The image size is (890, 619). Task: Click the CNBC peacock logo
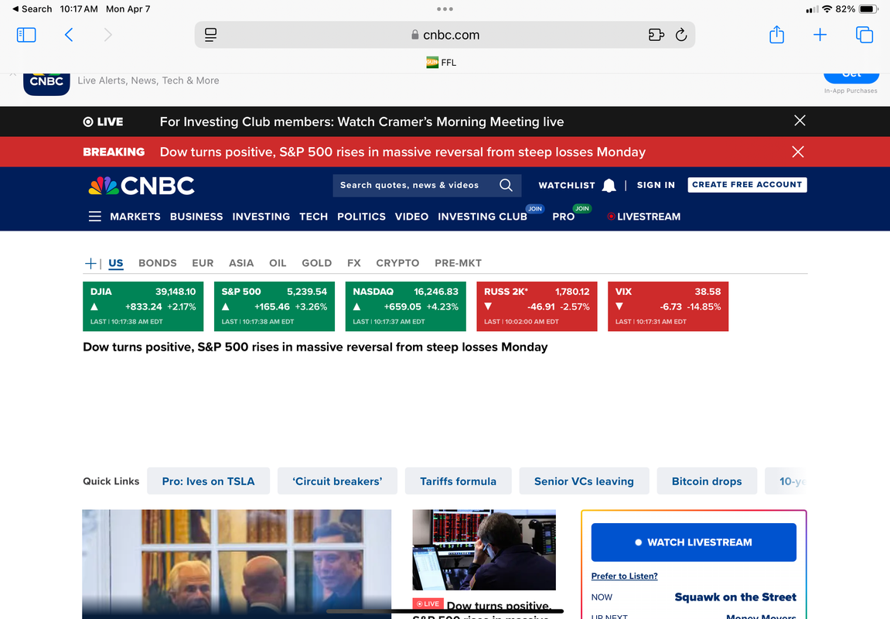pos(142,186)
